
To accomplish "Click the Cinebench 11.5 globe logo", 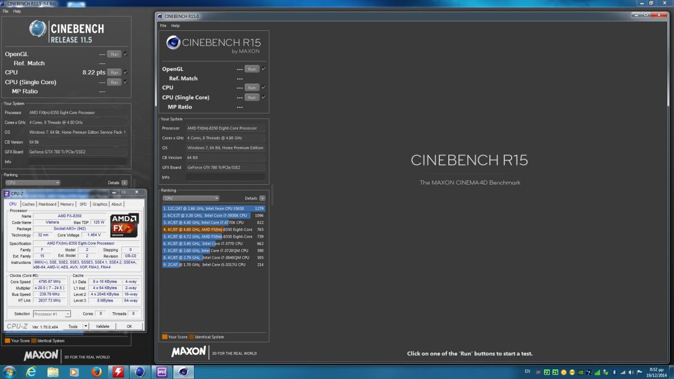I will [x=38, y=29].
